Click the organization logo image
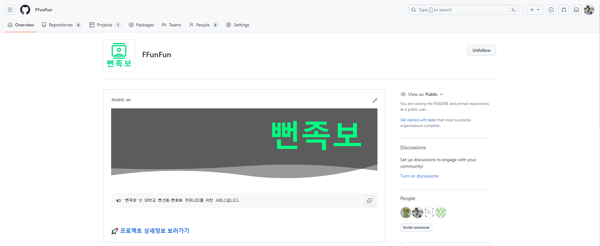 coord(119,56)
